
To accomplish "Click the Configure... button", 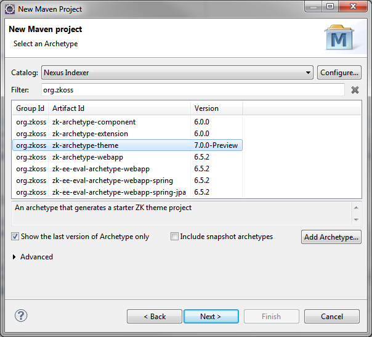I will click(339, 72).
